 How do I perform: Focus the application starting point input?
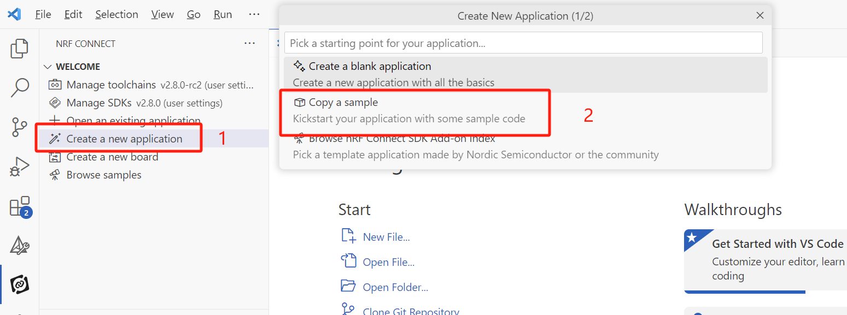(x=523, y=43)
